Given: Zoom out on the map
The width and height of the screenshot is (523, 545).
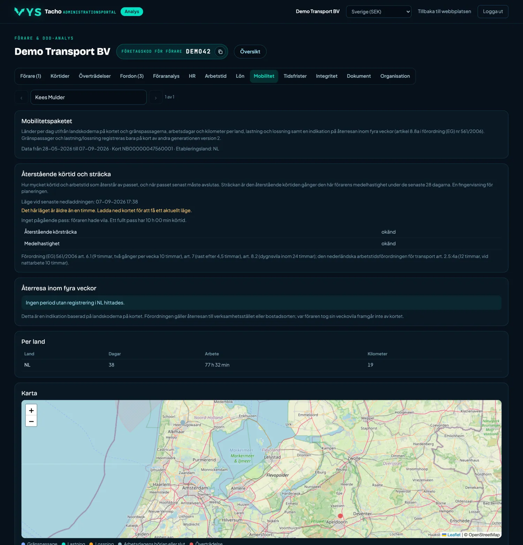Looking at the screenshot, I should pos(31,421).
